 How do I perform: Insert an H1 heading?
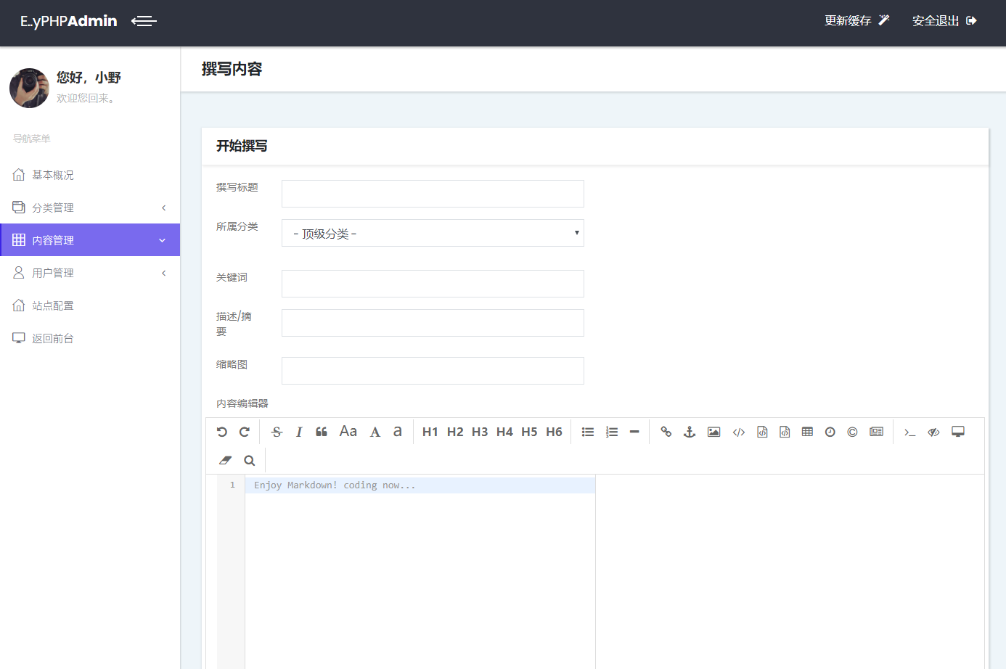(x=430, y=432)
